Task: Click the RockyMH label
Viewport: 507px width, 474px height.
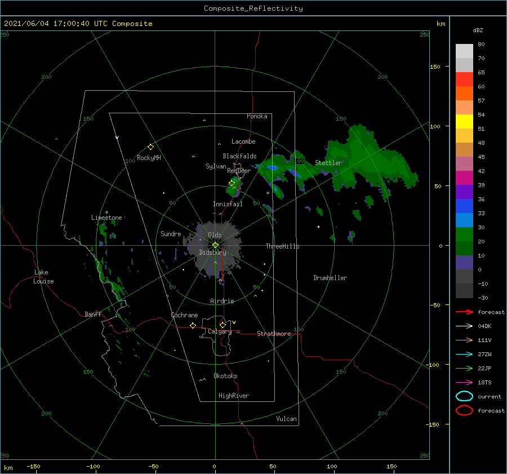Action: (x=149, y=158)
